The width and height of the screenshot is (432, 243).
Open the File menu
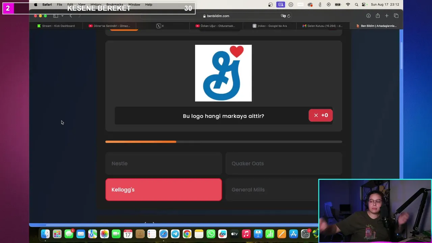pos(59,5)
